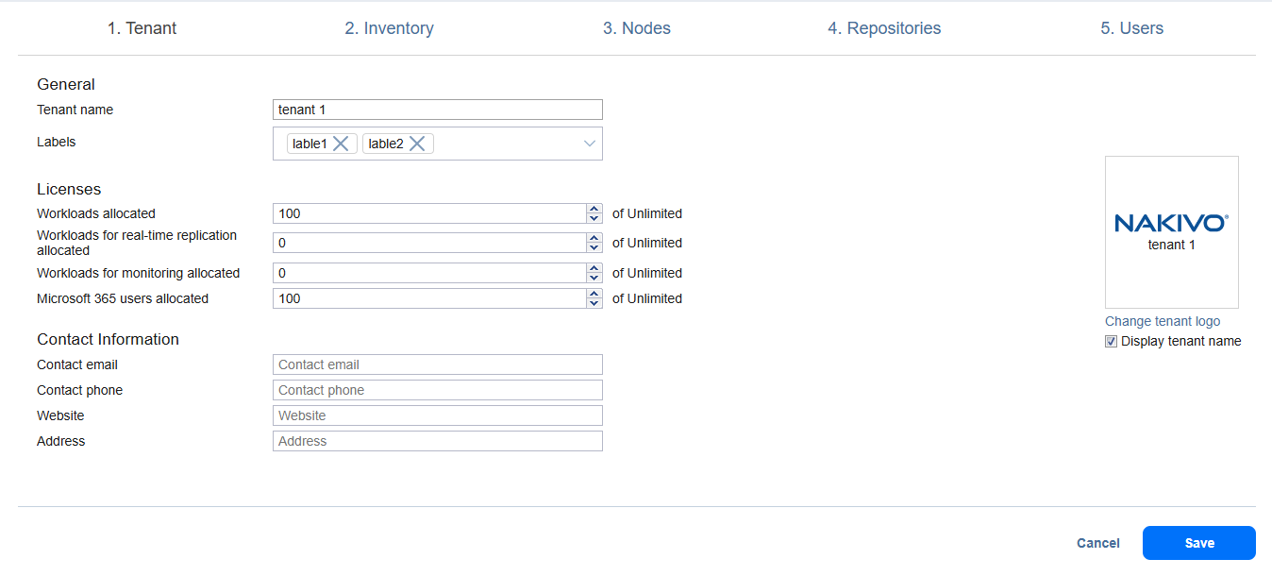Increase Workloads allocated with up arrow
The height and width of the screenshot is (576, 1272).
coord(594,209)
